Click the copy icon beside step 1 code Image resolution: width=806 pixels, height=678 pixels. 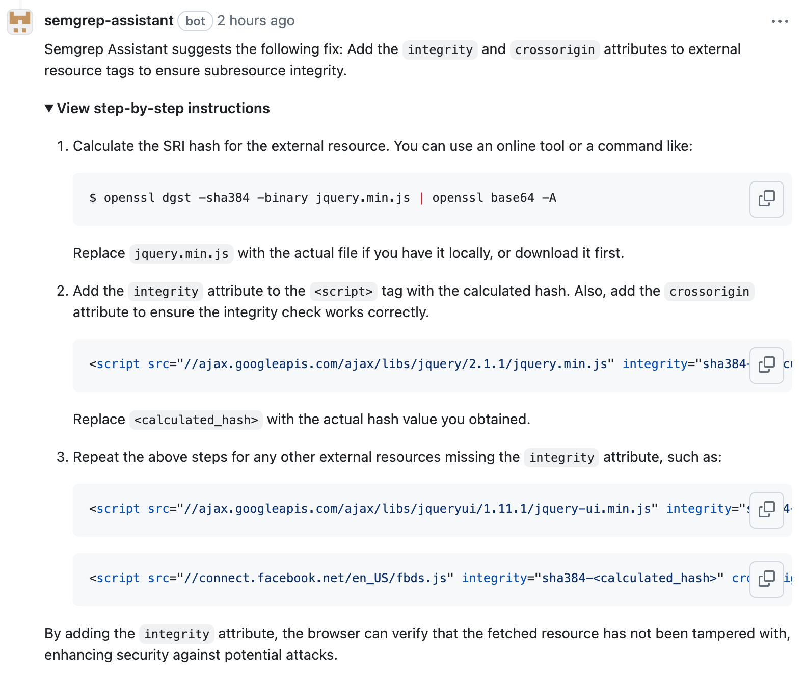tap(766, 199)
